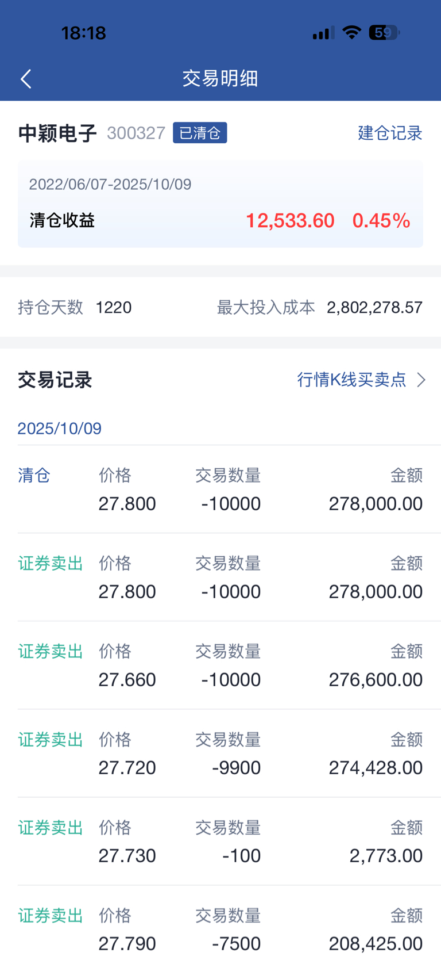Tap the cellular signal bars icon

pos(323,33)
